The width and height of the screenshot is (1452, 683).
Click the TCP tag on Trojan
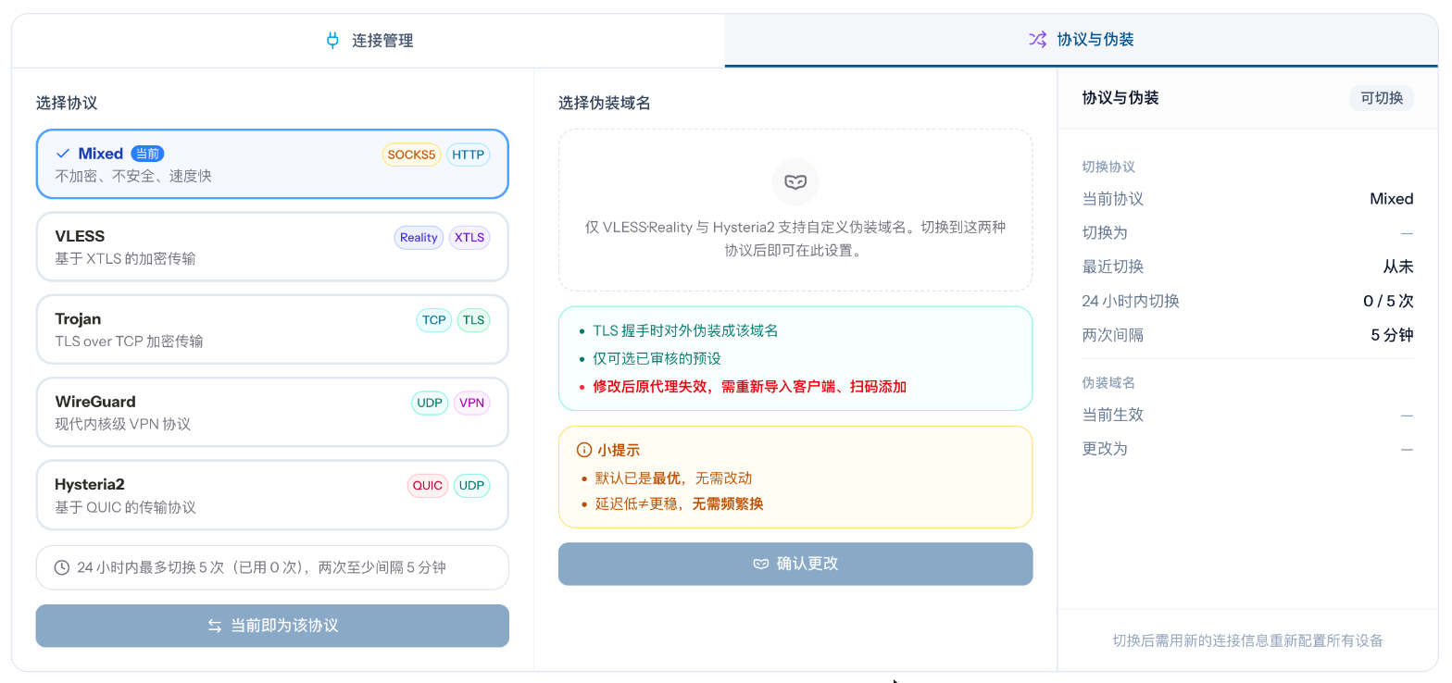pos(434,320)
